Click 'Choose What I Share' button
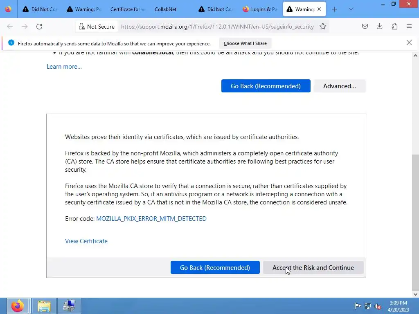The width and height of the screenshot is (419, 314). [x=245, y=43]
